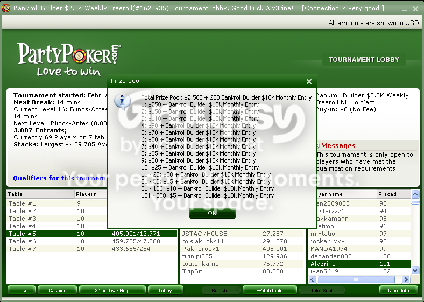Click the PartyPoker.com logo
Viewport: 424px width, 302px height.
[x=69, y=59]
